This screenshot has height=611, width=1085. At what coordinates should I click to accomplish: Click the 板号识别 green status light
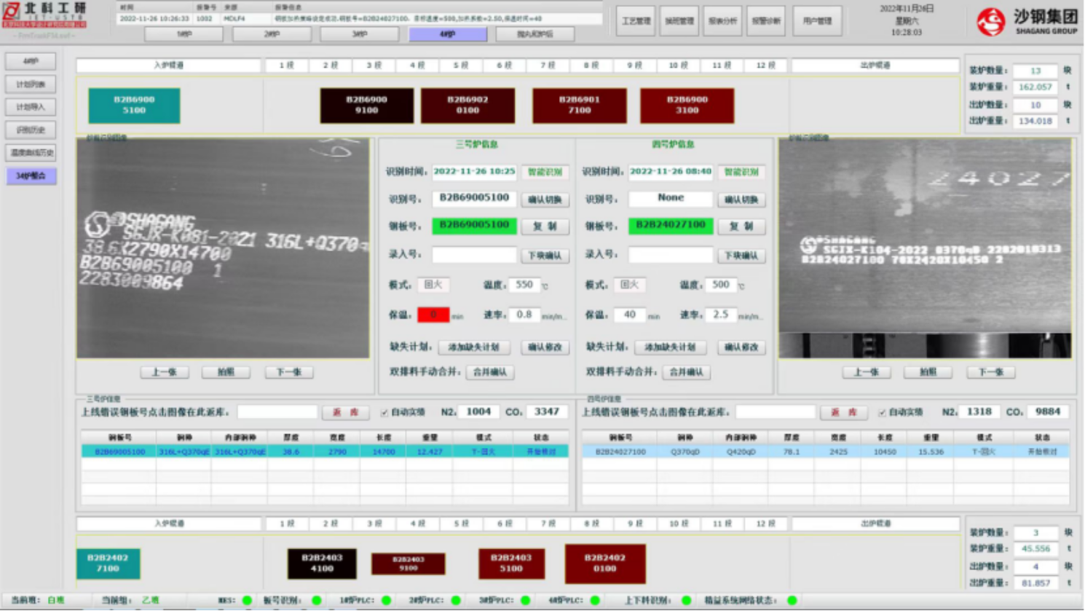tap(316, 600)
